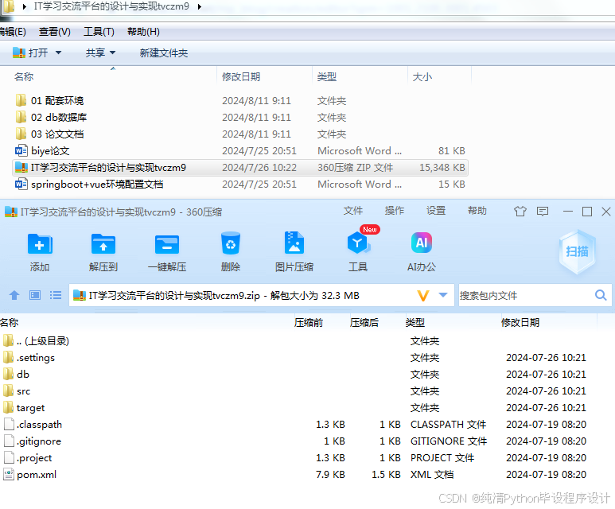This screenshot has width=615, height=509.
Task: Click the 解压到 extract-to icon
Action: [x=103, y=244]
